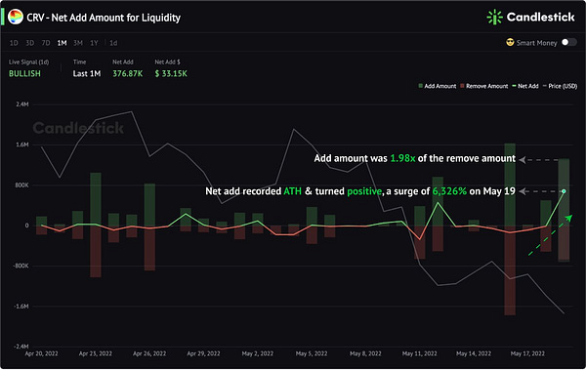Click the Net Add $ value $ 33.15K
586x370 pixels.
pos(171,73)
